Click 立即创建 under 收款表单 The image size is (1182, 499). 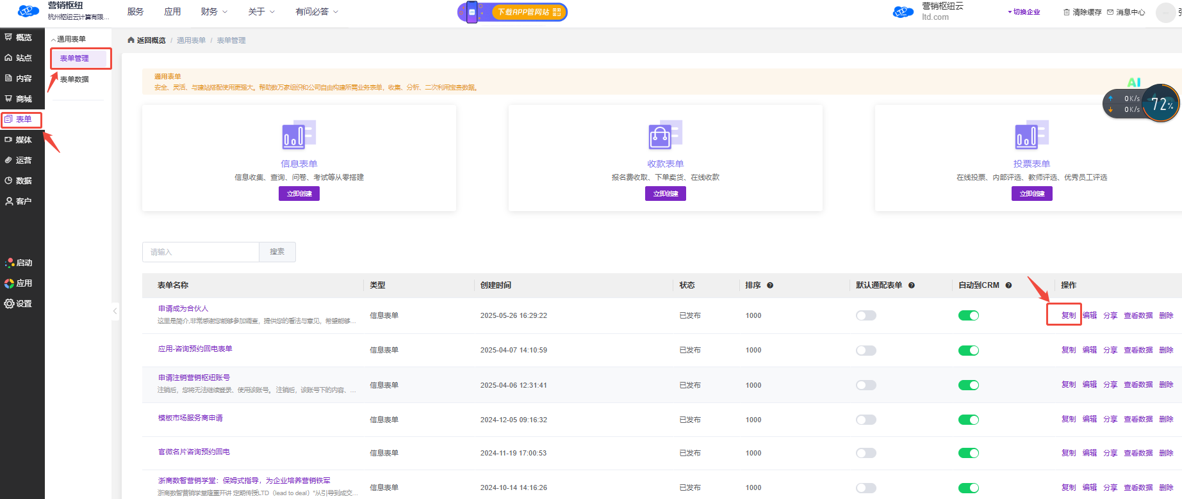click(x=665, y=193)
